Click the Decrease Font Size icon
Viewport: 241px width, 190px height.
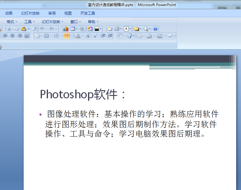click(x=95, y=36)
